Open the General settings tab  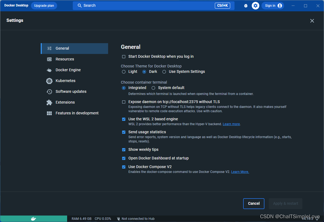(74, 49)
